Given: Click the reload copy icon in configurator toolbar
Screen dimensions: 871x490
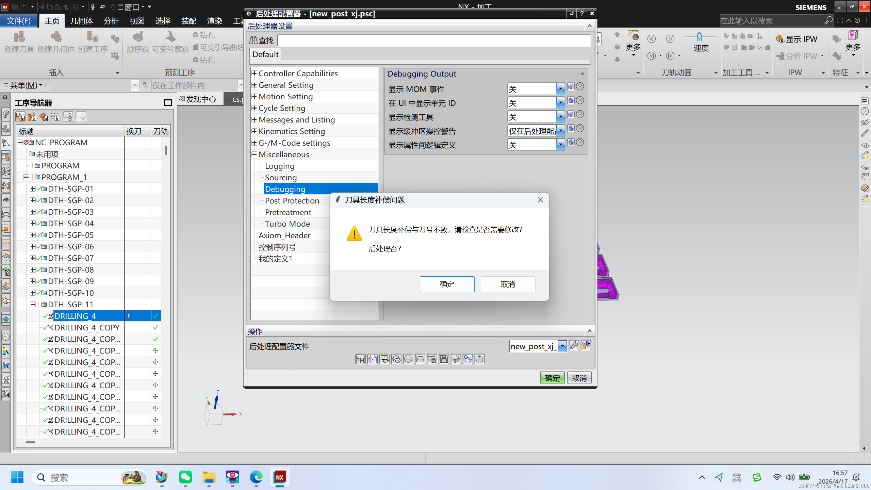Looking at the screenshot, I should [x=468, y=359].
